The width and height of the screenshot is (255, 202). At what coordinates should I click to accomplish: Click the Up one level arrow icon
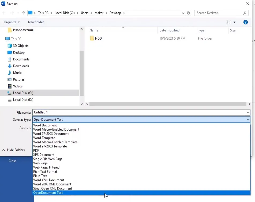click(24, 13)
